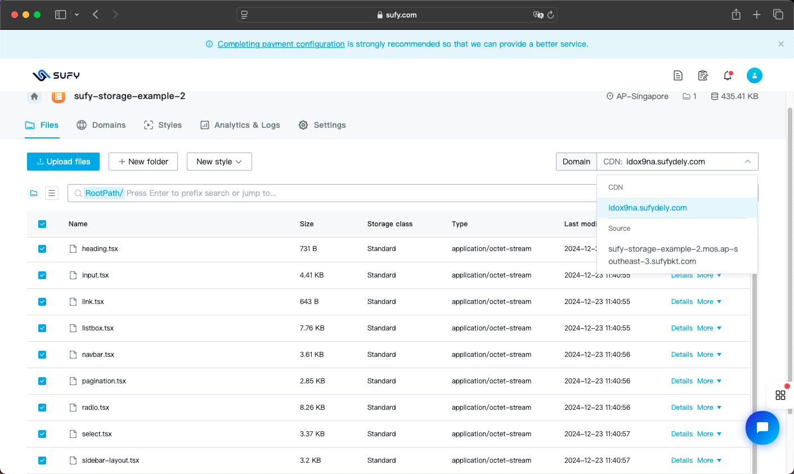Select idox9na.sufydely.com CDN option
Image resolution: width=794 pixels, height=474 pixels.
677,208
